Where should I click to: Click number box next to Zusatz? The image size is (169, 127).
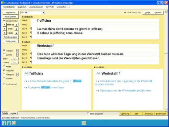pyautogui.click(x=17, y=55)
